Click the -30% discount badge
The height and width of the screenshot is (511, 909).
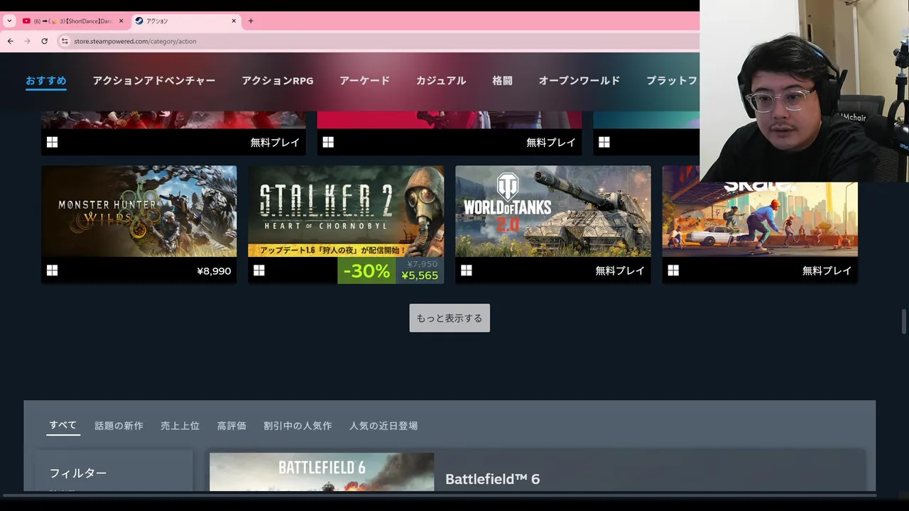point(366,270)
